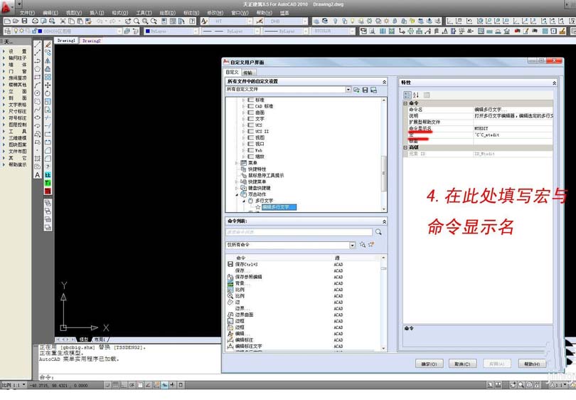Click the save customization file icon in dialog

pos(365,90)
